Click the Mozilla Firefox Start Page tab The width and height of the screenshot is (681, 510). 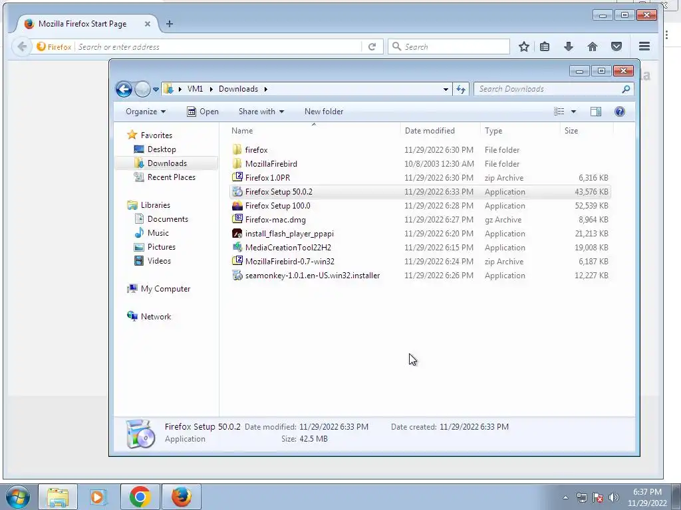(82, 24)
